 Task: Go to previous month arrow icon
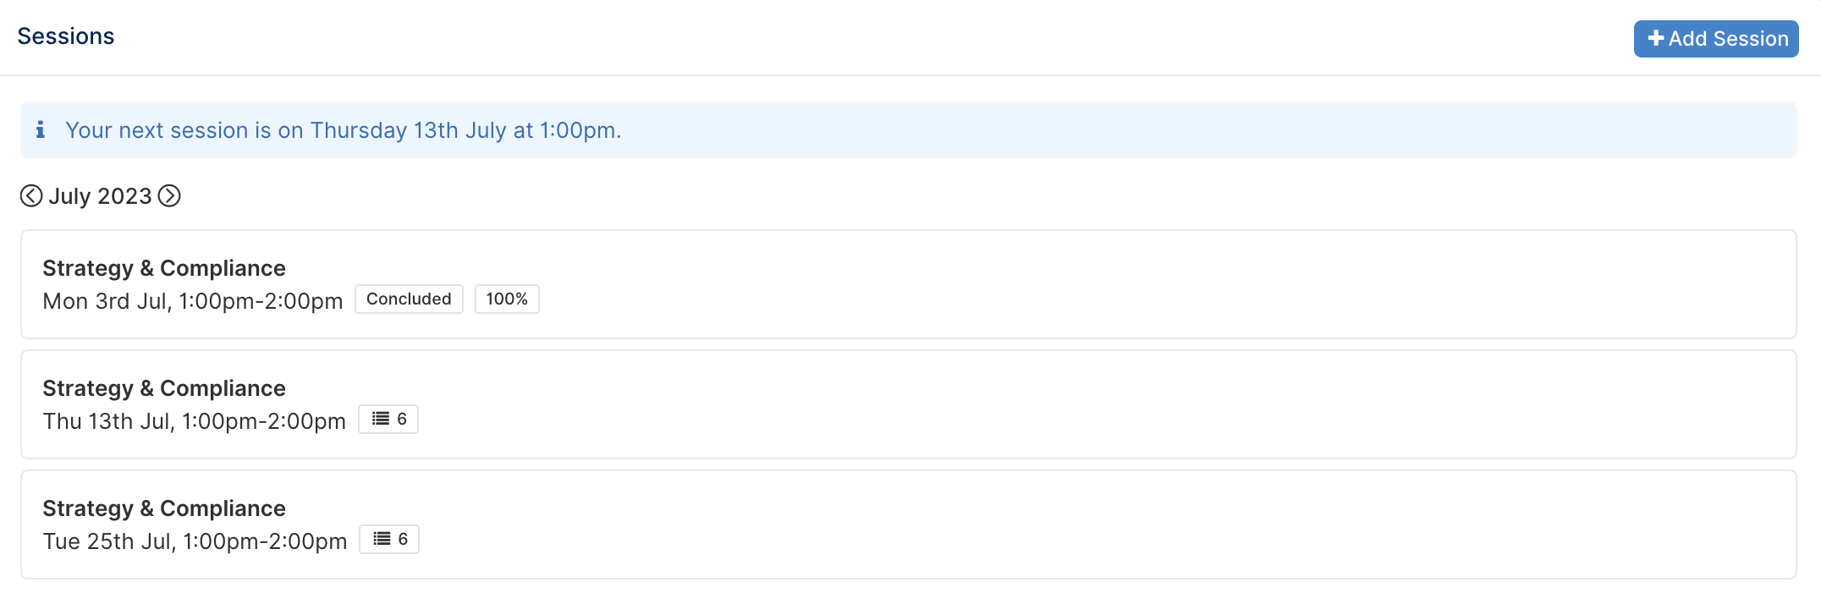31,196
